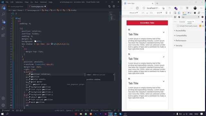Open drawer more tools menu
Viewport: 206px width, 116px height.
(175, 22)
